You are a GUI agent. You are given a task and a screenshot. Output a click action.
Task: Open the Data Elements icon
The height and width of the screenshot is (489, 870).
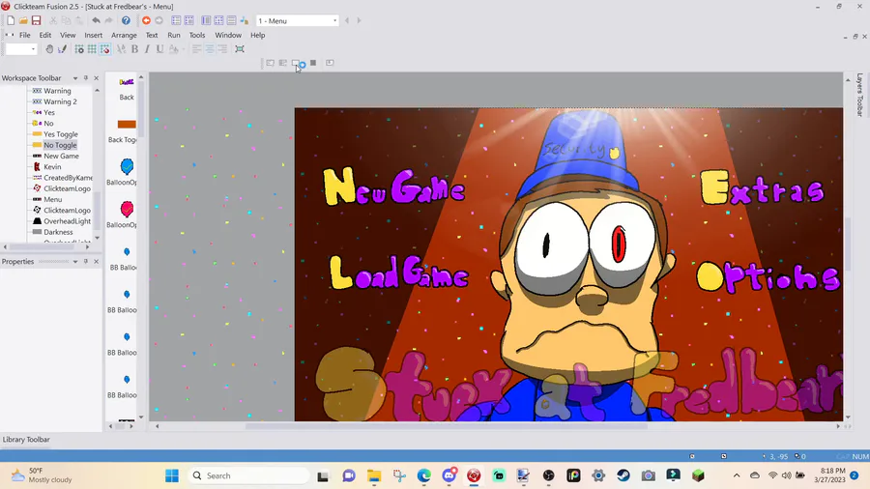pyautogui.click(x=245, y=20)
